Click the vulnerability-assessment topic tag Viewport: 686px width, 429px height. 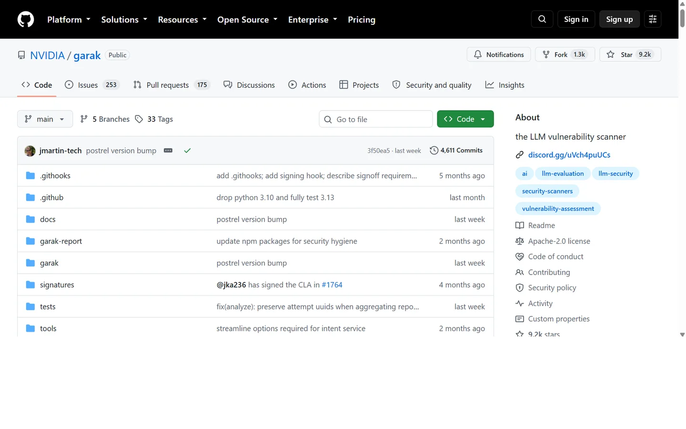pyautogui.click(x=558, y=209)
